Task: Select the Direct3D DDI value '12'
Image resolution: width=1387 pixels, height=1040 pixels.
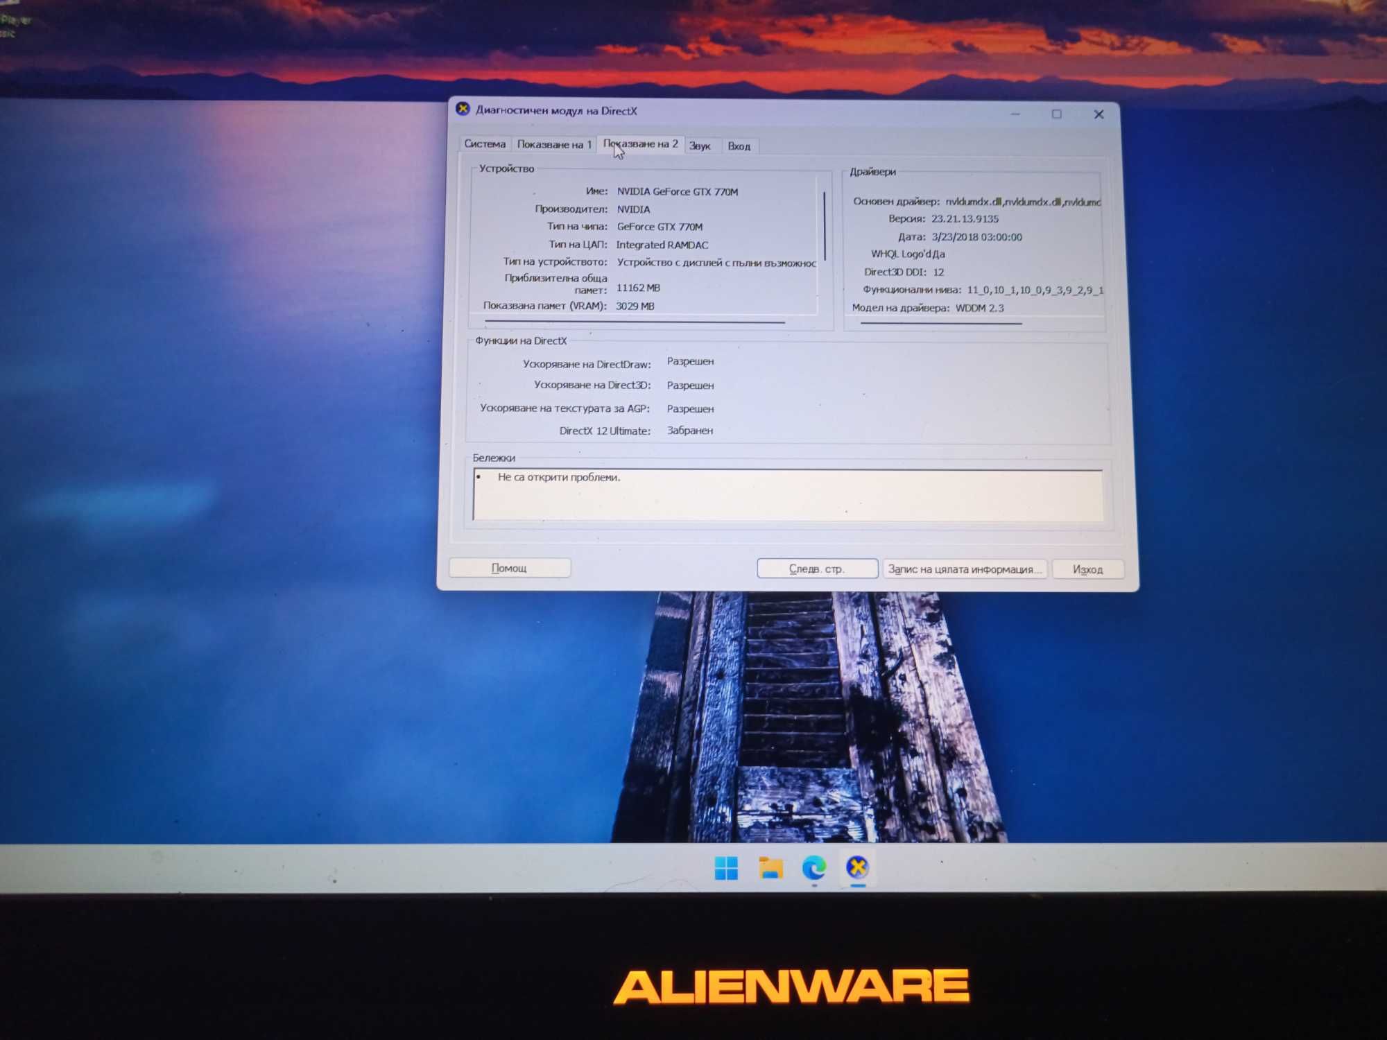Action: 938,272
